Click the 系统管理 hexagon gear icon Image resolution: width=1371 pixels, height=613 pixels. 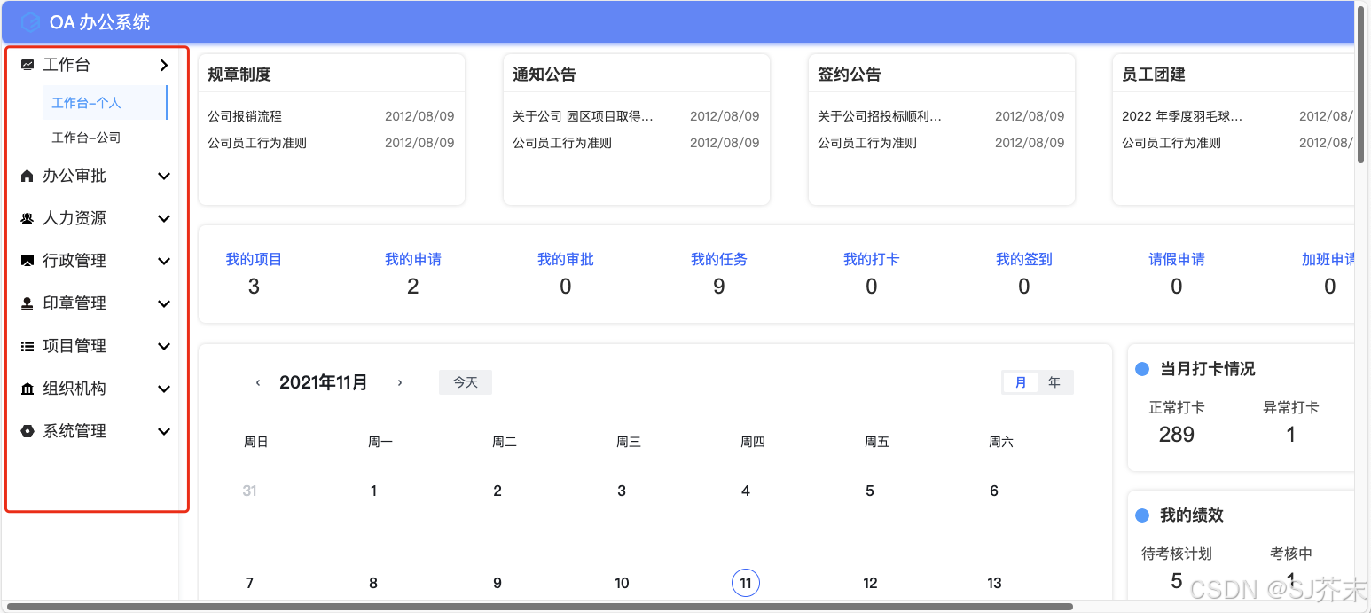pos(27,431)
